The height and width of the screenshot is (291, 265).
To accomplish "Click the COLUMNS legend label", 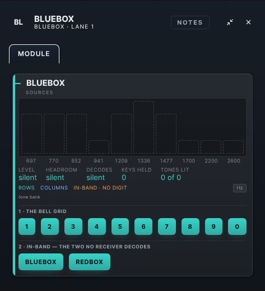I will click(54, 188).
